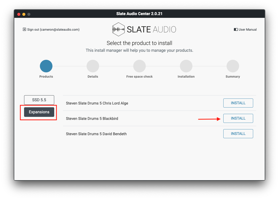Select the Chris Lord Alge product row name
Viewport: 279px width, 199px height.
point(97,103)
